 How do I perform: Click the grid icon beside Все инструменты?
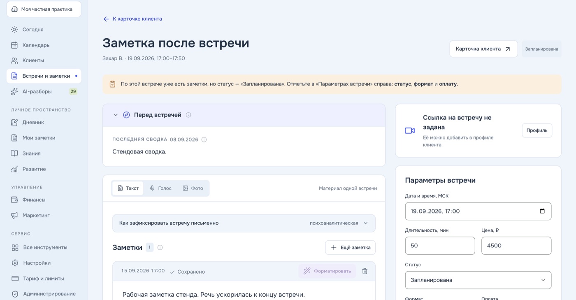coord(15,247)
